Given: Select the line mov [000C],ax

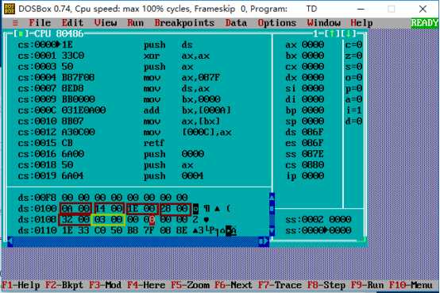Looking at the screenshot, I should pos(125,132).
